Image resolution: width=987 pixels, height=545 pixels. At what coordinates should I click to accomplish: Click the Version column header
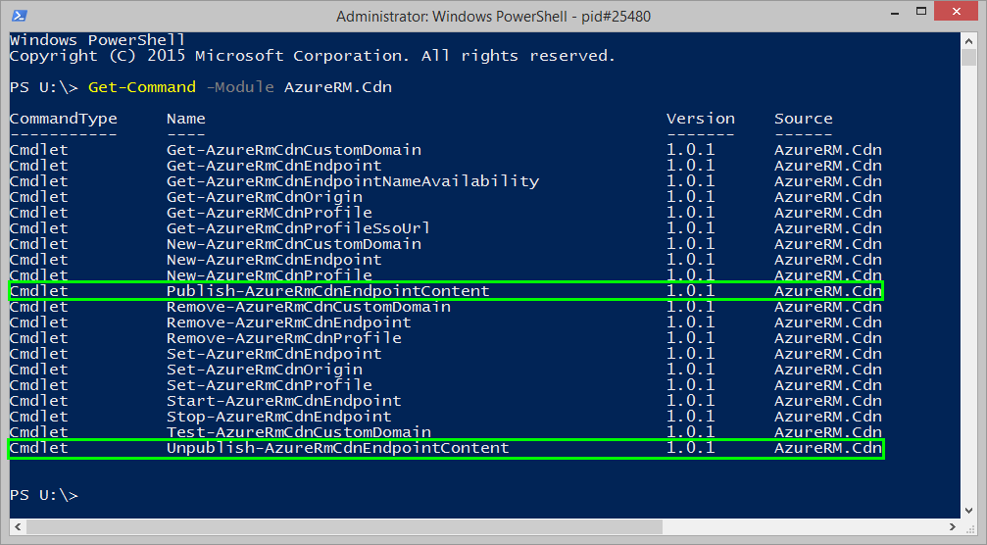point(701,119)
